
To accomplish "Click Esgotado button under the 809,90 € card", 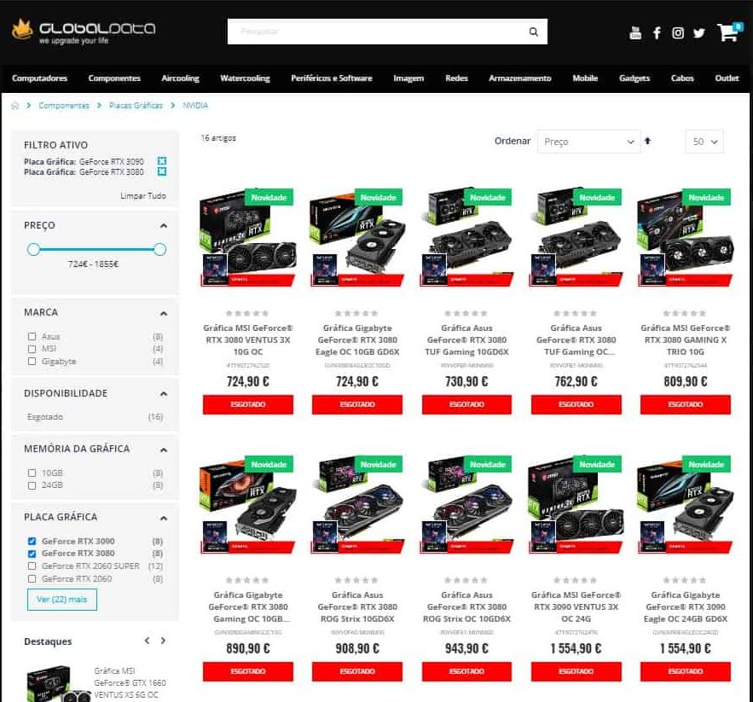I will coord(686,404).
